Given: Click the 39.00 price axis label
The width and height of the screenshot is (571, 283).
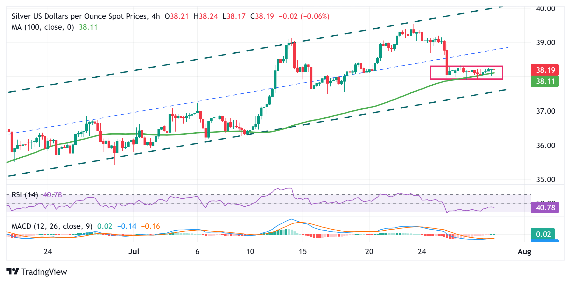Looking at the screenshot, I should click(x=545, y=43).
